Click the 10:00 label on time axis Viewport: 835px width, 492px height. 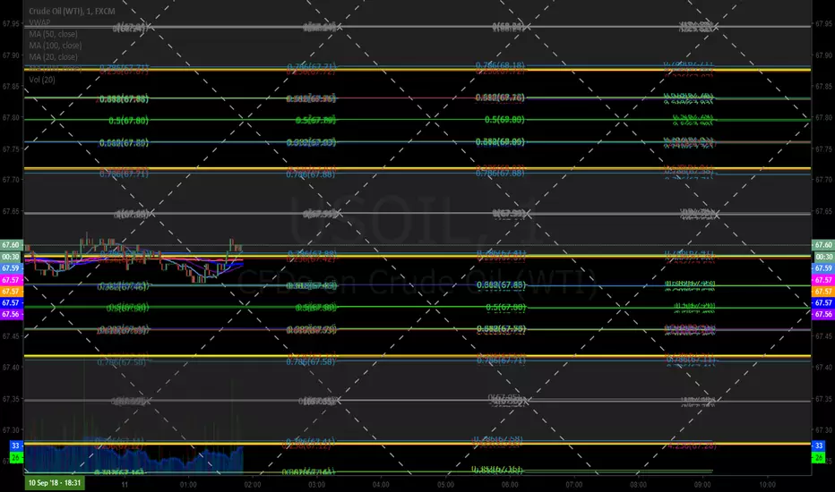coord(767,485)
